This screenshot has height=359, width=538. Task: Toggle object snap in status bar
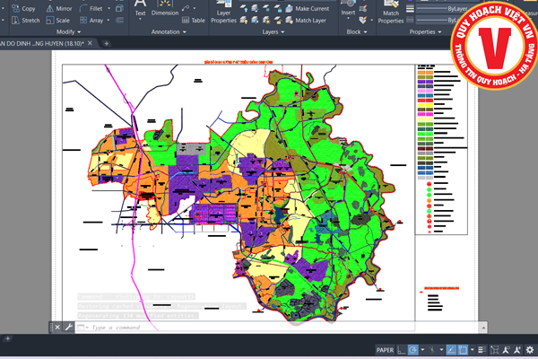click(464, 349)
